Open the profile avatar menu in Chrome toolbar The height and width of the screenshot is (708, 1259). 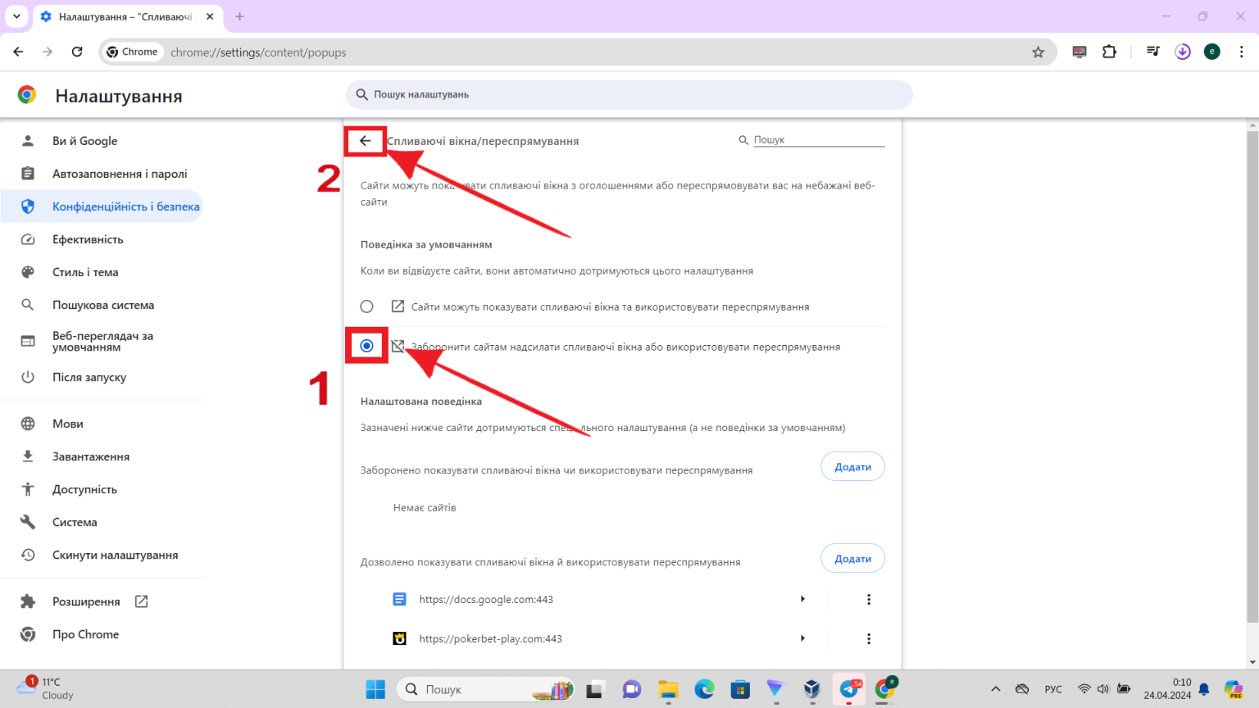click(1211, 51)
